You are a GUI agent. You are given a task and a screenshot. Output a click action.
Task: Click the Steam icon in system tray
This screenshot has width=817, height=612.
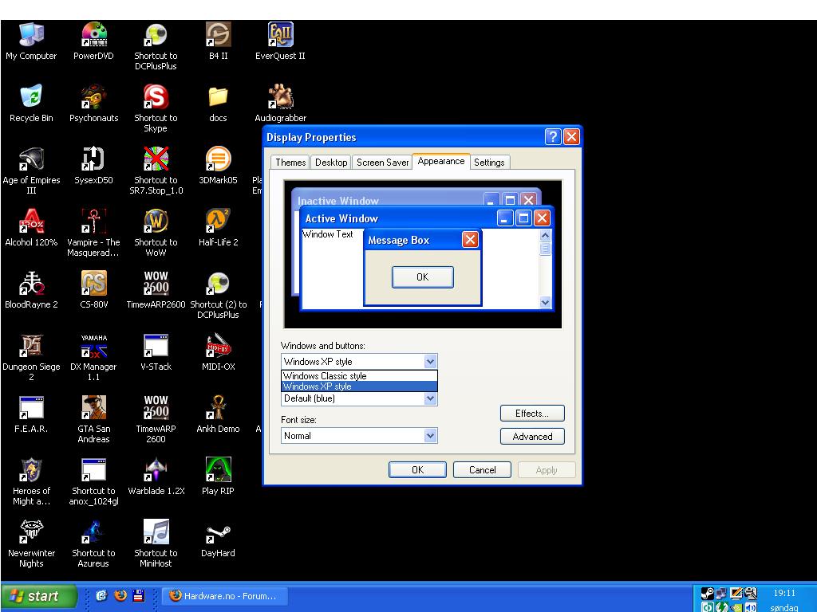point(707,593)
